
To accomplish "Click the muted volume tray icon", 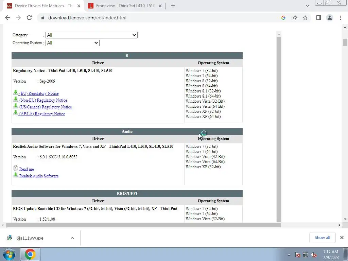I will (314, 255).
